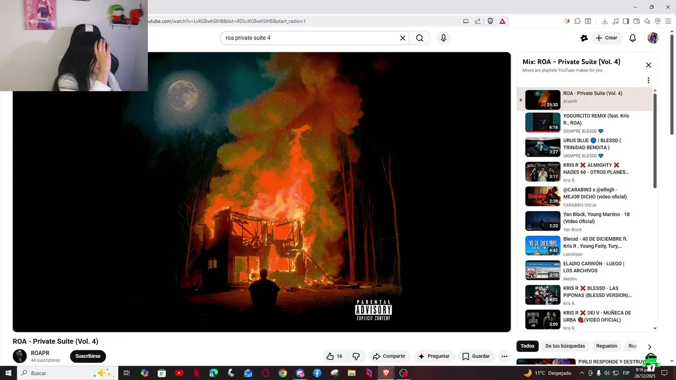Open the Leo AI sparkle icon
This screenshot has width=676, height=380.
[647, 21]
